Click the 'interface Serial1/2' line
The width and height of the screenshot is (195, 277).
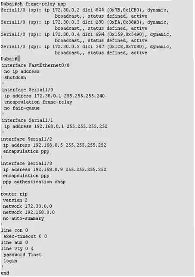point(26,139)
